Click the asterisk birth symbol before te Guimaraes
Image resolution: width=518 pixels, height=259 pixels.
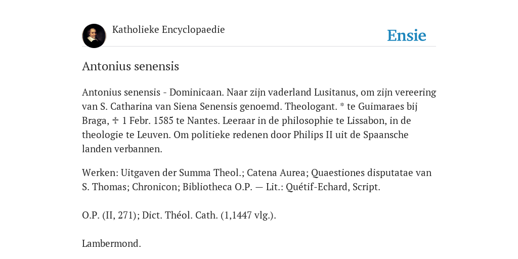(x=342, y=106)
